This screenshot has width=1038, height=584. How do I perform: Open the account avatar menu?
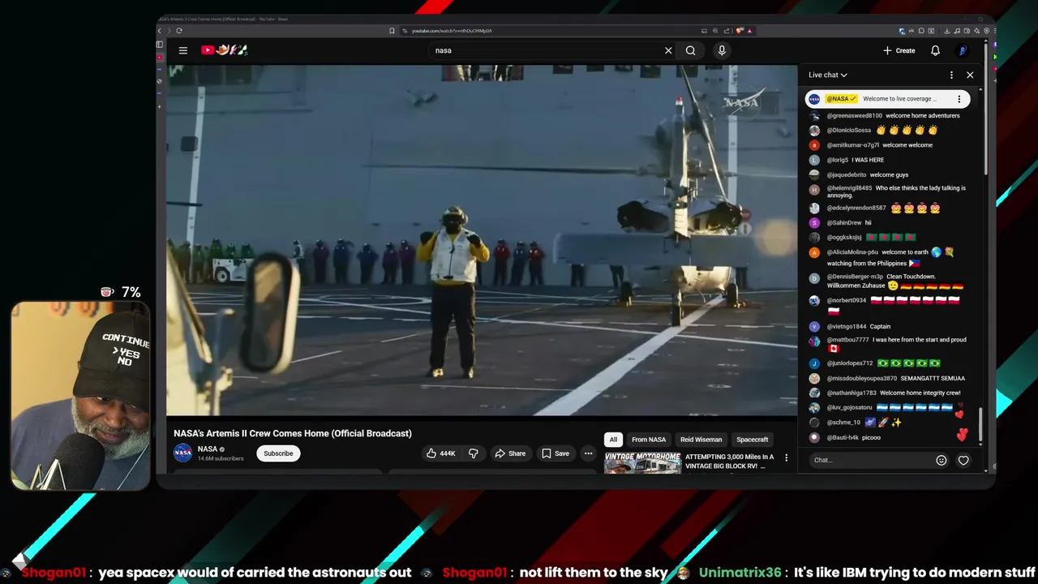(x=963, y=50)
